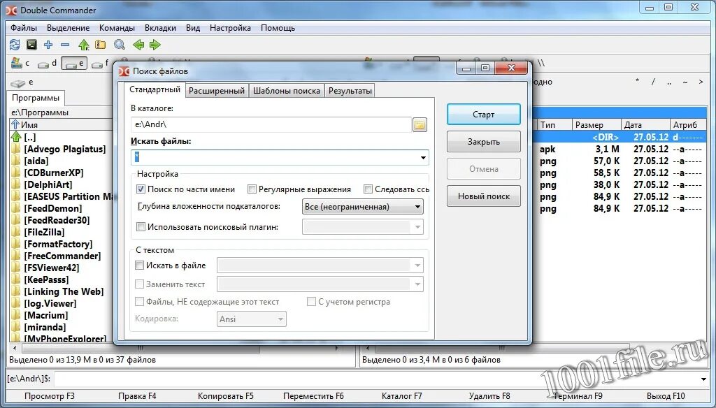
Task: Click the В каталоге path field
Action: click(271, 124)
